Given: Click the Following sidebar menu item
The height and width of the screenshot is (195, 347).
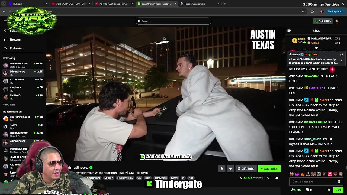Looking at the screenshot, I should pos(17,48).
